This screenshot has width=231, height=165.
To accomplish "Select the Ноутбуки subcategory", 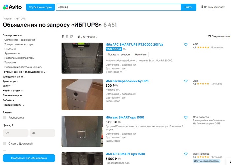I will coord(10,49).
